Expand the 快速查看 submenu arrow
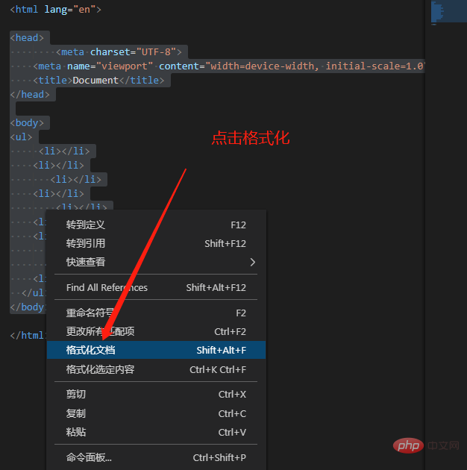 [253, 263]
